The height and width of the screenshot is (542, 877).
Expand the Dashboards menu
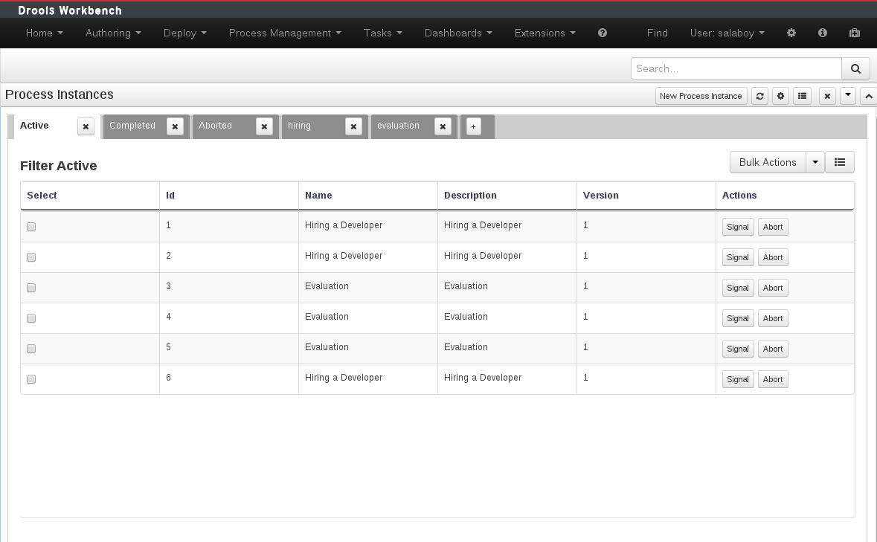coord(459,33)
